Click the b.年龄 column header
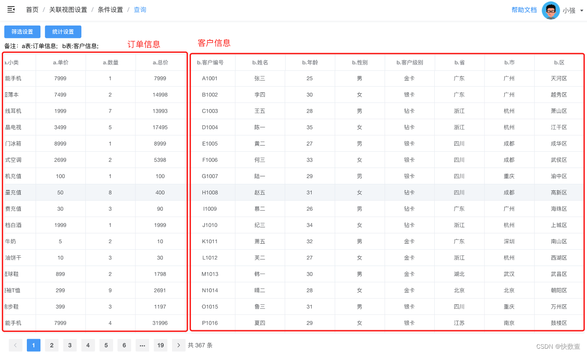Image resolution: width=587 pixels, height=354 pixels. pyautogui.click(x=310, y=62)
